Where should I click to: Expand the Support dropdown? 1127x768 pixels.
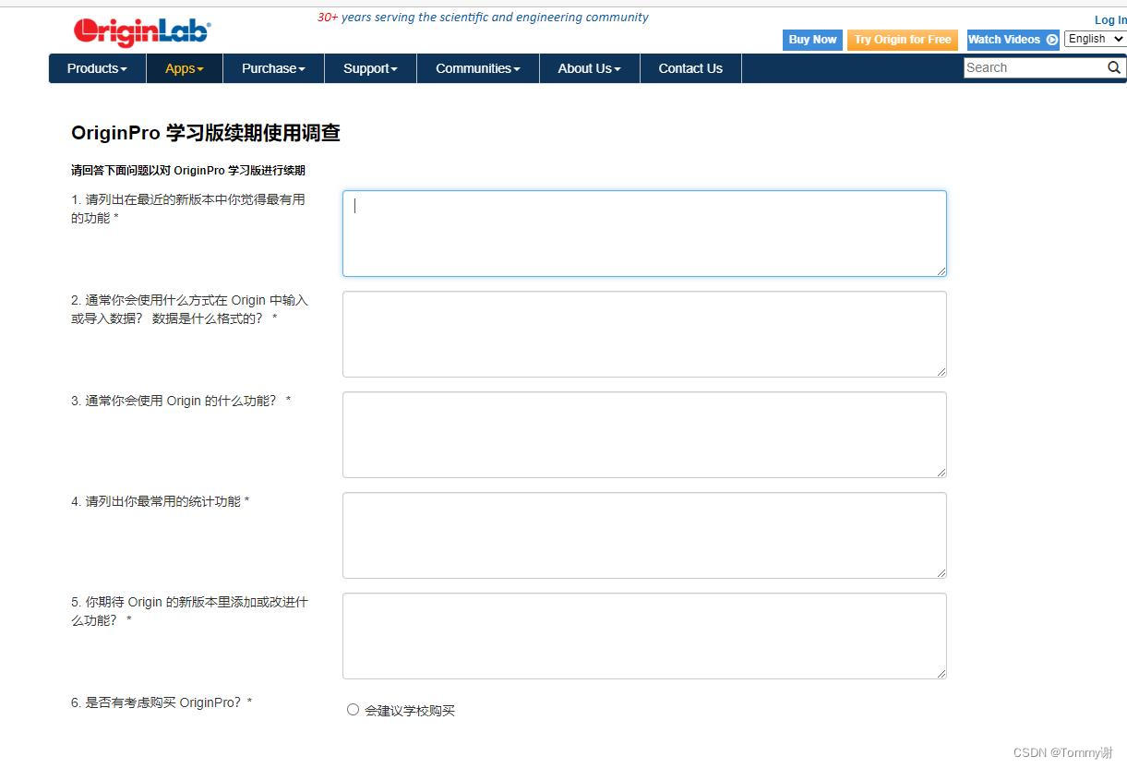tap(370, 68)
